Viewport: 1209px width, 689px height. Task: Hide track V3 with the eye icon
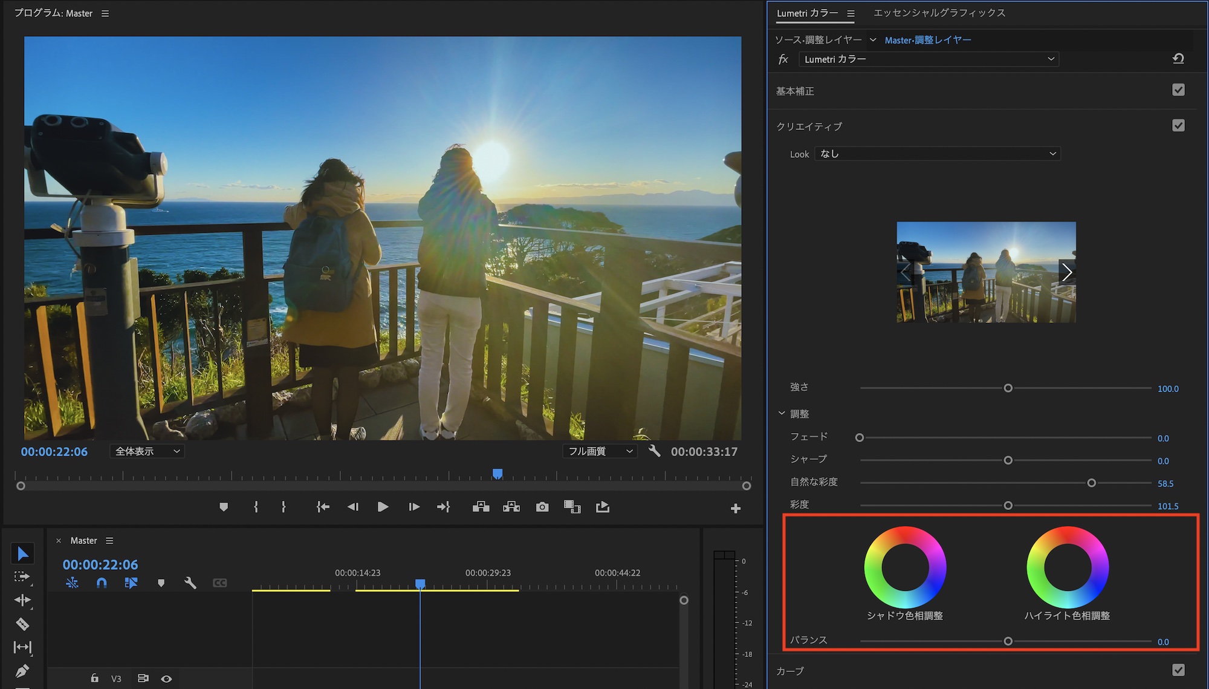pyautogui.click(x=166, y=679)
